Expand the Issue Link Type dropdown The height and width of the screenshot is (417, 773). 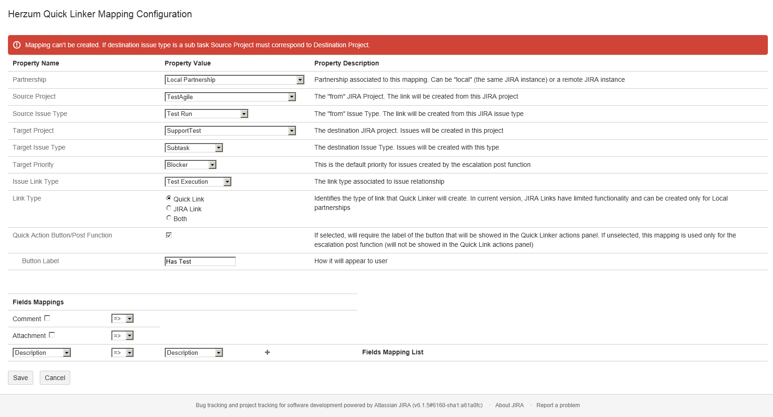(198, 182)
